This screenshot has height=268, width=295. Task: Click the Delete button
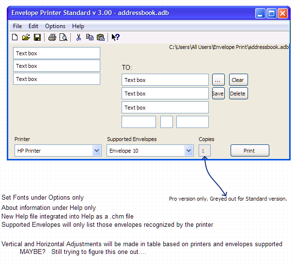(x=238, y=94)
